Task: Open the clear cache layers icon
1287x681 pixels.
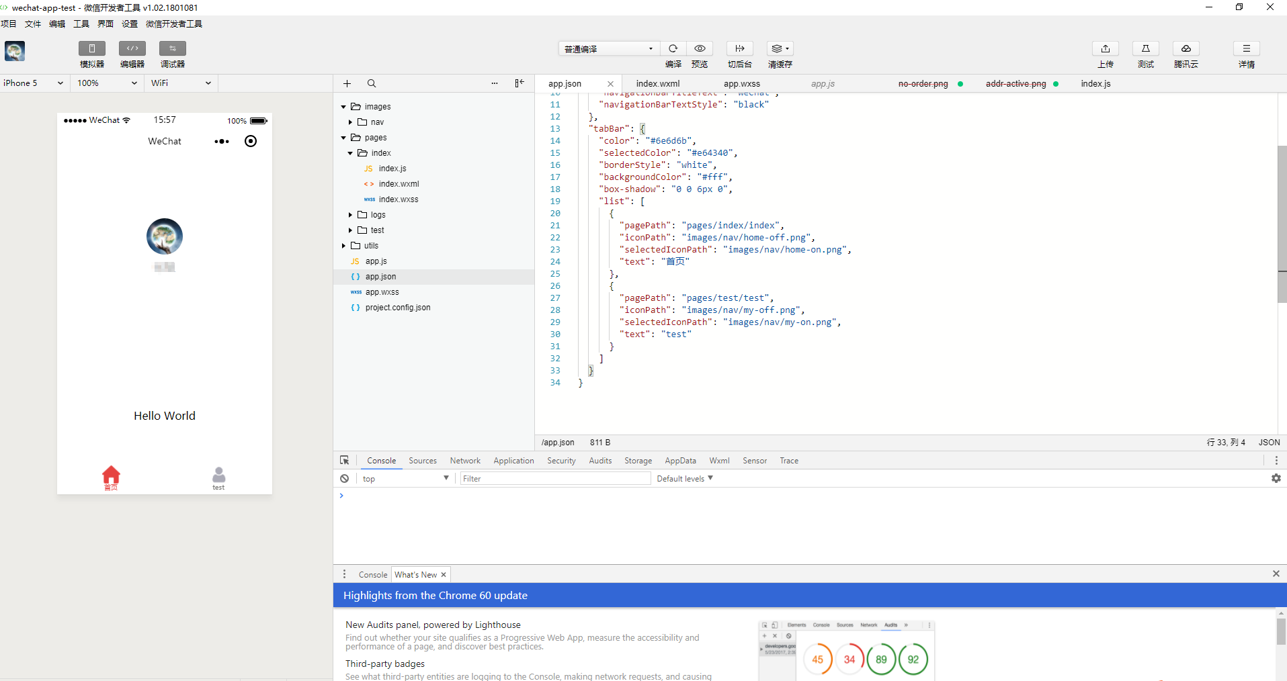Action: pos(780,48)
